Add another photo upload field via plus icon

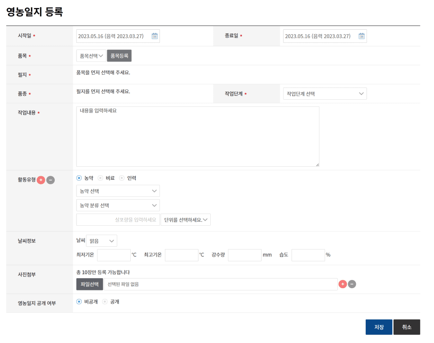coord(342,284)
